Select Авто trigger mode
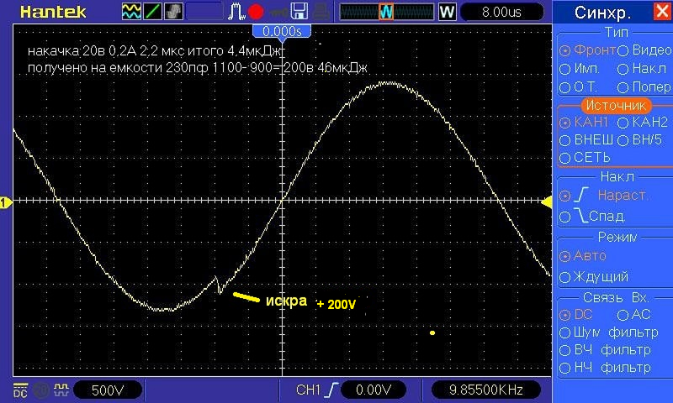The width and height of the screenshot is (673, 403). 582,256
